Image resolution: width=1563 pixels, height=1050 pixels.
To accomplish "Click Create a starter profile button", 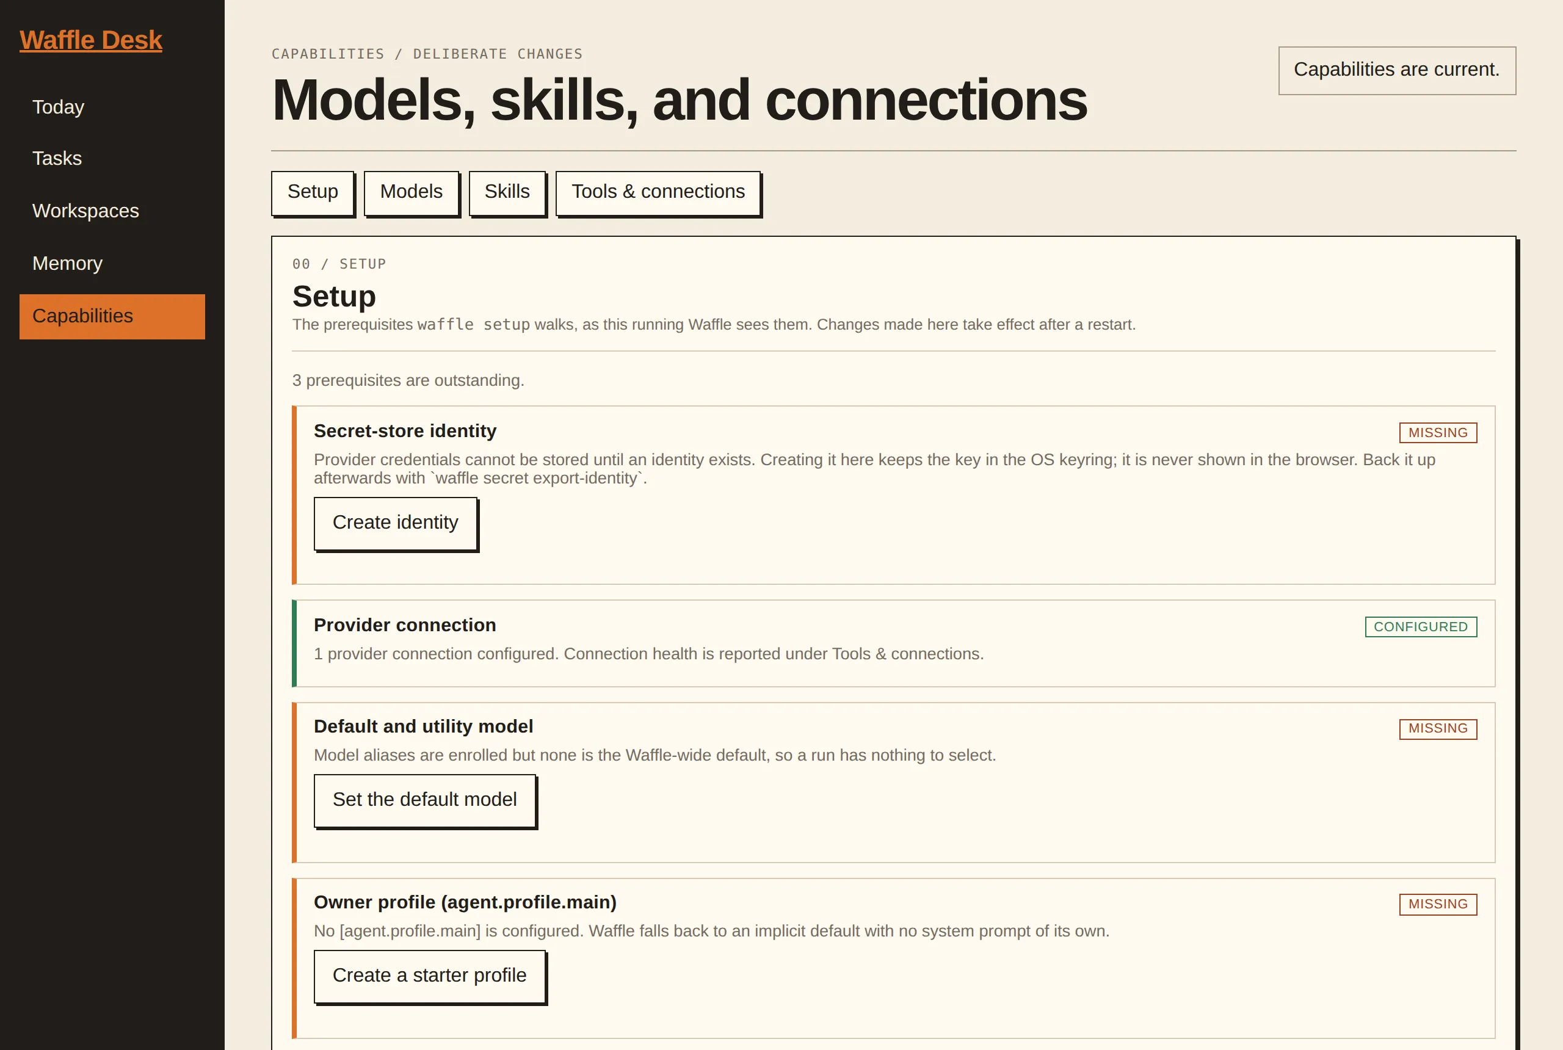I will coord(429,976).
